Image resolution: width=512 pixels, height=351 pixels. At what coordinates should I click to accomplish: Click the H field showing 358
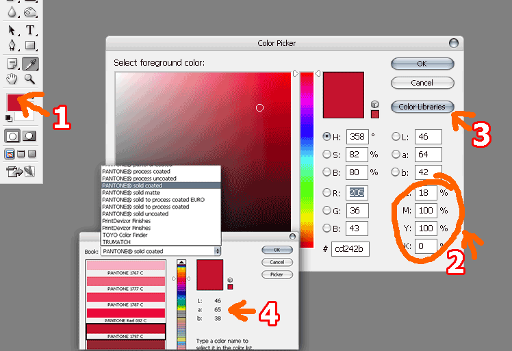coord(357,136)
